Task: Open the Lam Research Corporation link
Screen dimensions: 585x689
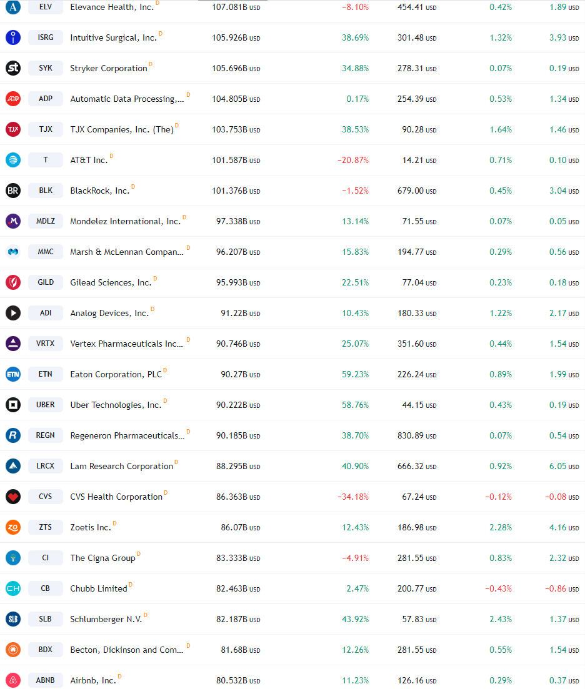Action: 122,466
